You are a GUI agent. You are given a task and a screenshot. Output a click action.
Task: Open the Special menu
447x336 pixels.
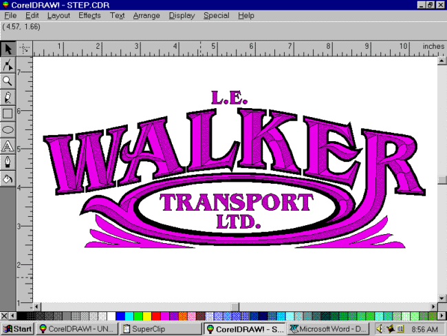[216, 15]
